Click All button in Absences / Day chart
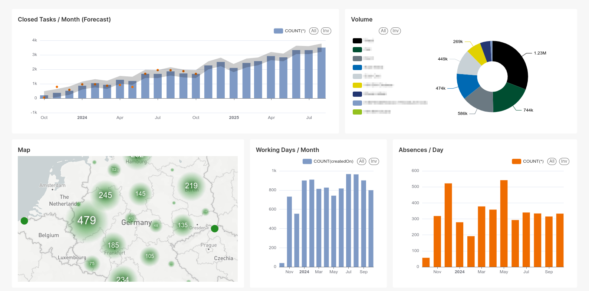This screenshot has height=291, width=589. 552,161
